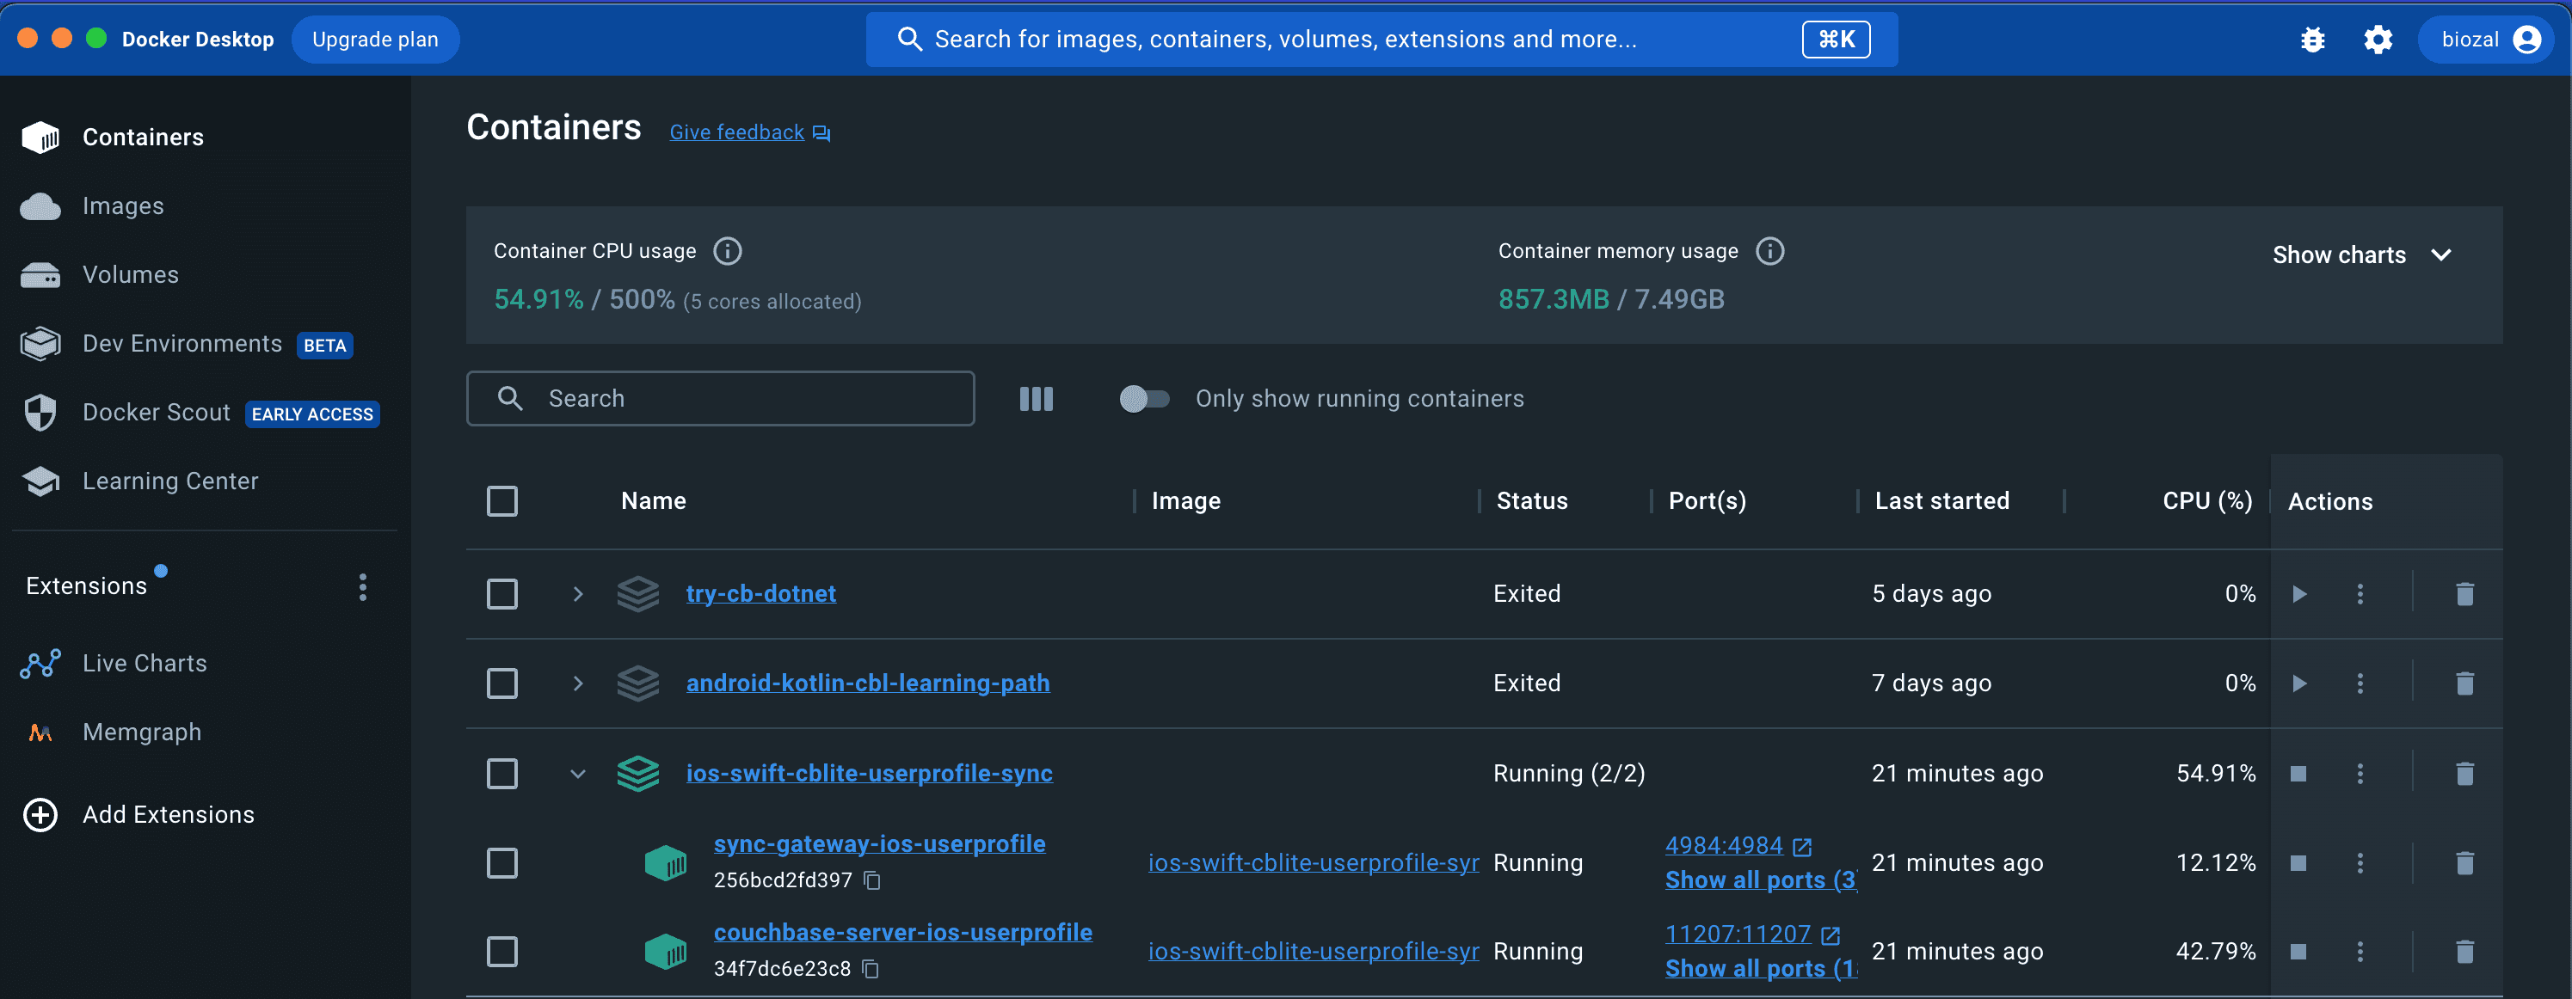The height and width of the screenshot is (999, 2572).
Task: Open the try-cb-dotnet link
Action: click(x=760, y=594)
